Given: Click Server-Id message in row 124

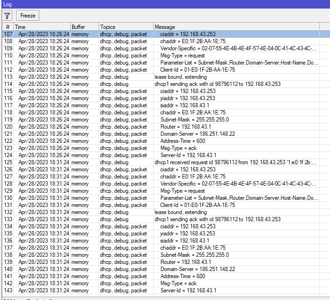Looking at the screenshot, I should tap(188, 155).
